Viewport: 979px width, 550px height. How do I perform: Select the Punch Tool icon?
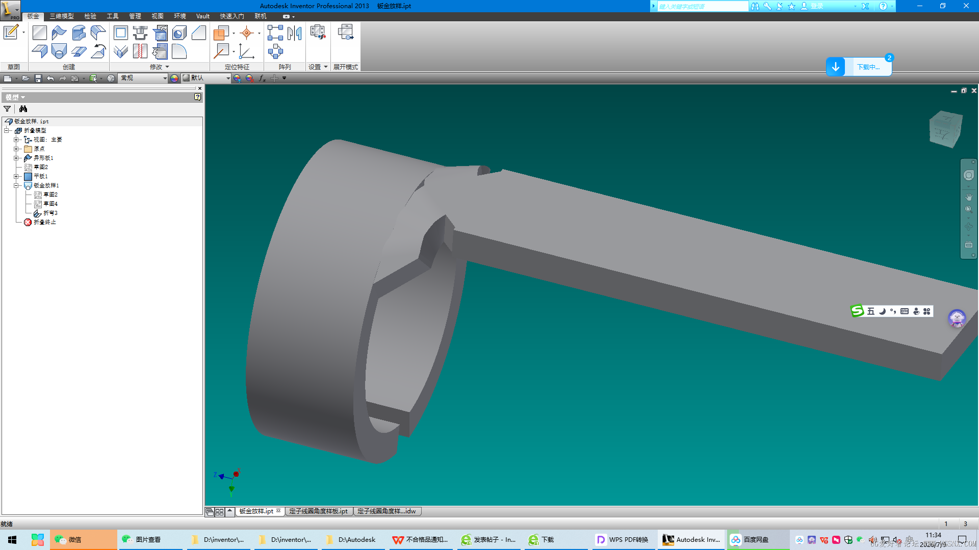(x=140, y=33)
